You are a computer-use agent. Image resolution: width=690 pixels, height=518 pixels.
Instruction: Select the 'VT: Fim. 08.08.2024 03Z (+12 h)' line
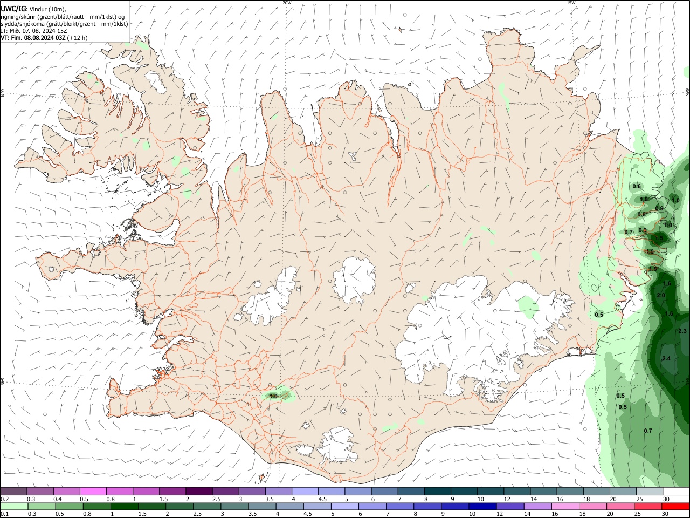(x=44, y=38)
